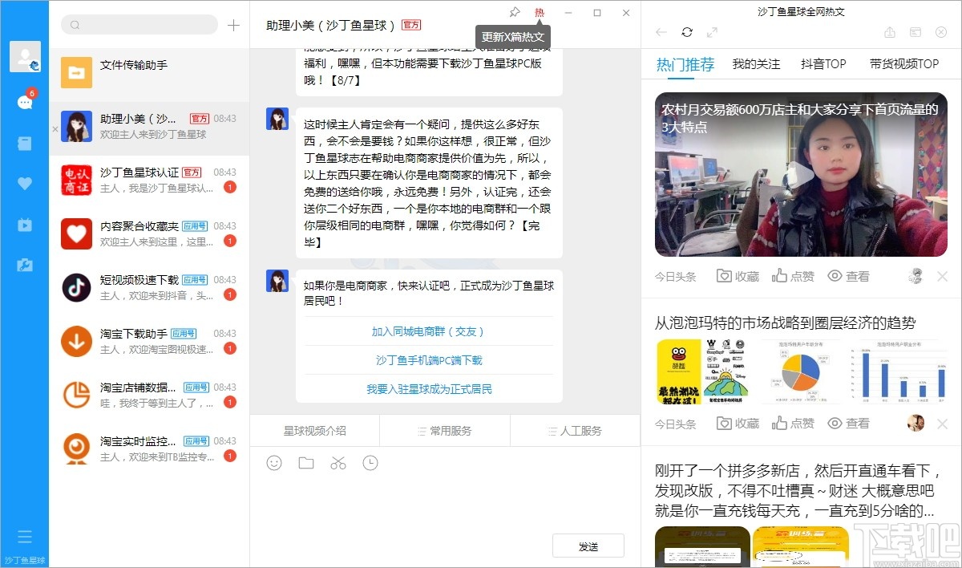Click the 发送 send button
This screenshot has width=962, height=568.
click(588, 545)
